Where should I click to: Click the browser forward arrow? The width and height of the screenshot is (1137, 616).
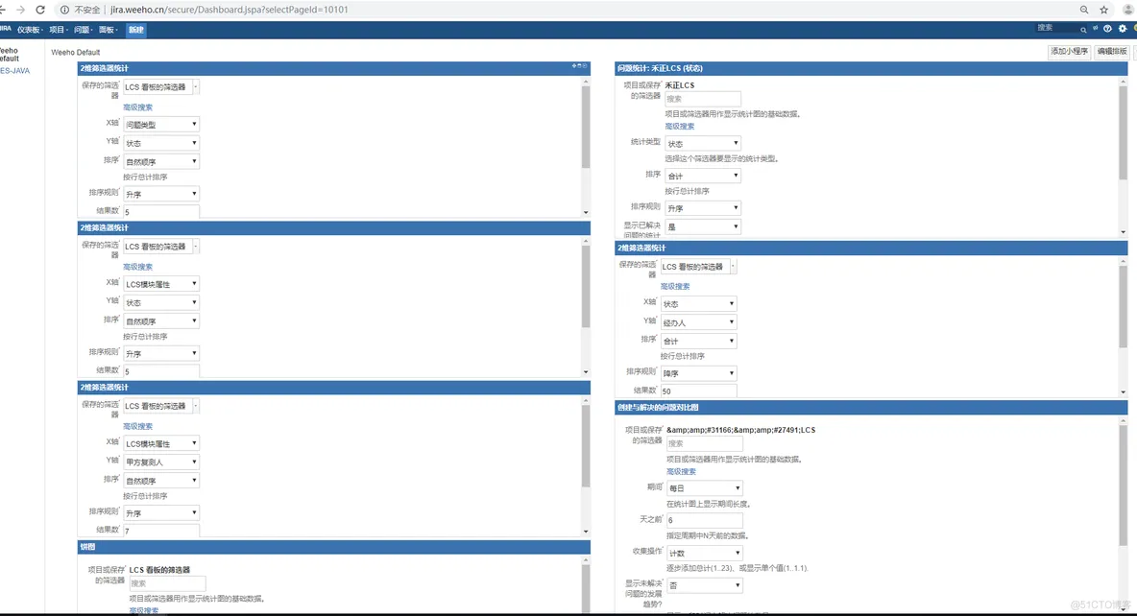20,10
